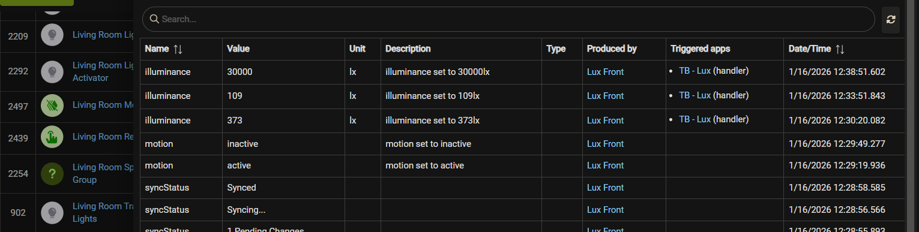Sort by Date/Time column arrows
The height and width of the screenshot is (232, 919).
coord(840,49)
